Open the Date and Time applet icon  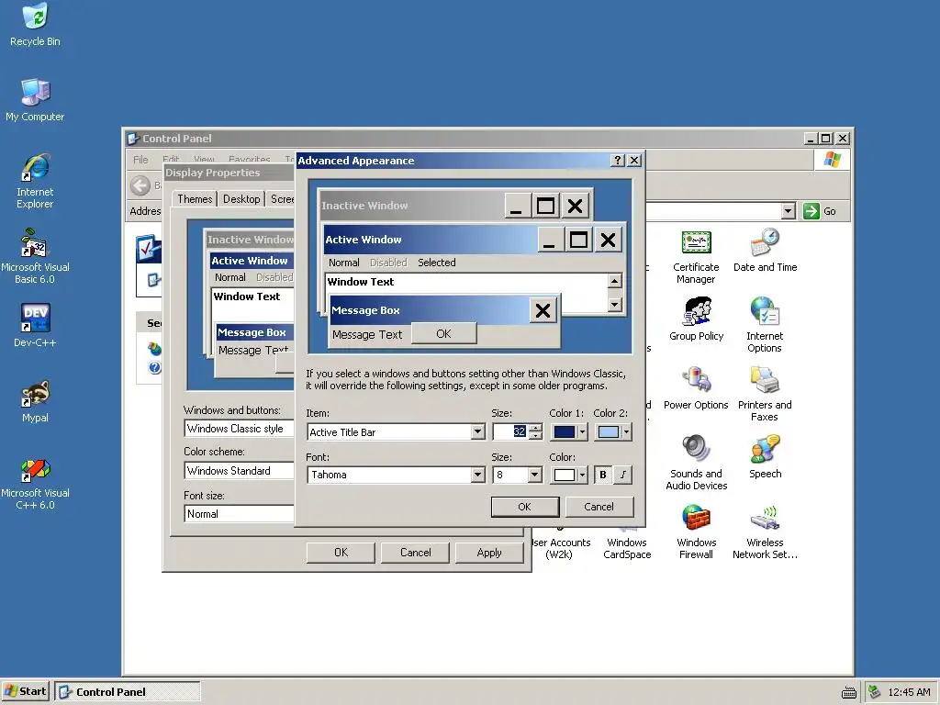tap(765, 250)
